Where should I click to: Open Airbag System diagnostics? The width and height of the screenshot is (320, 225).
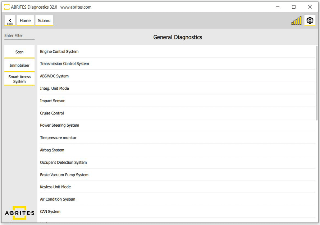[52, 150]
